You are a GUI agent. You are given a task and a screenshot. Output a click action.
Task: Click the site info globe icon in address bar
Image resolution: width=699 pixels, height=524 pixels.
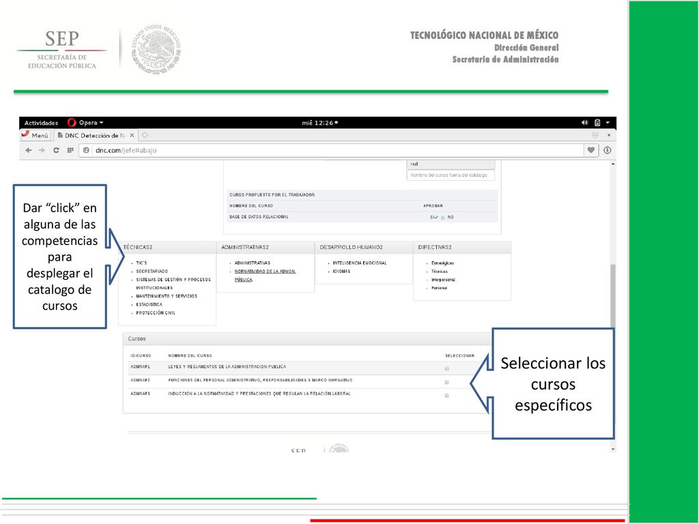pyautogui.click(x=86, y=151)
